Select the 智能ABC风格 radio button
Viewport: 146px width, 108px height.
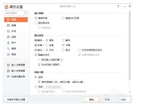(63, 18)
